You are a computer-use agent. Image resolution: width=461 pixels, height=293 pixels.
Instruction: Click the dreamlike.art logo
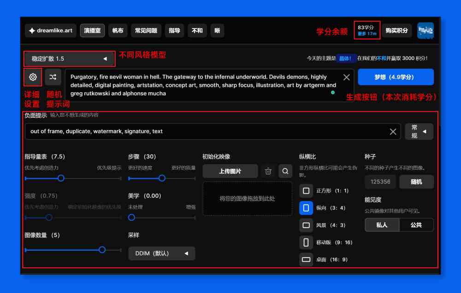click(x=51, y=30)
